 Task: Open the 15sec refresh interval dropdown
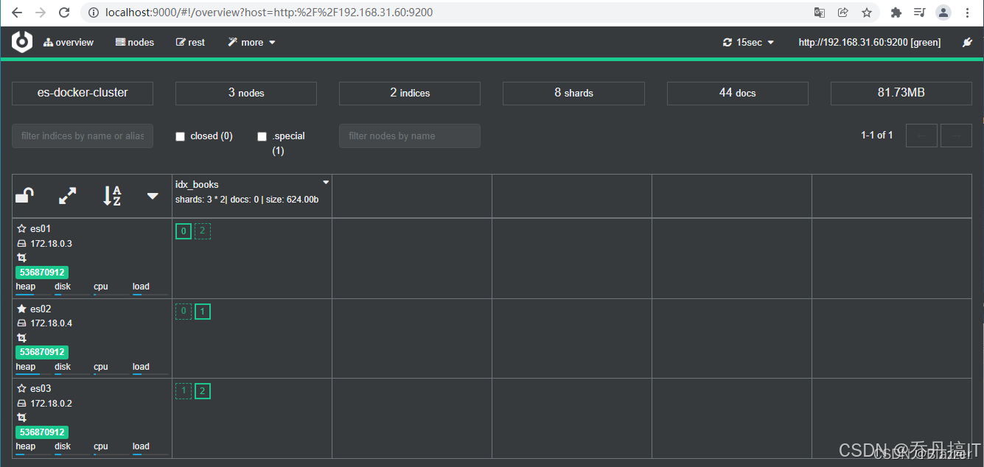point(749,43)
